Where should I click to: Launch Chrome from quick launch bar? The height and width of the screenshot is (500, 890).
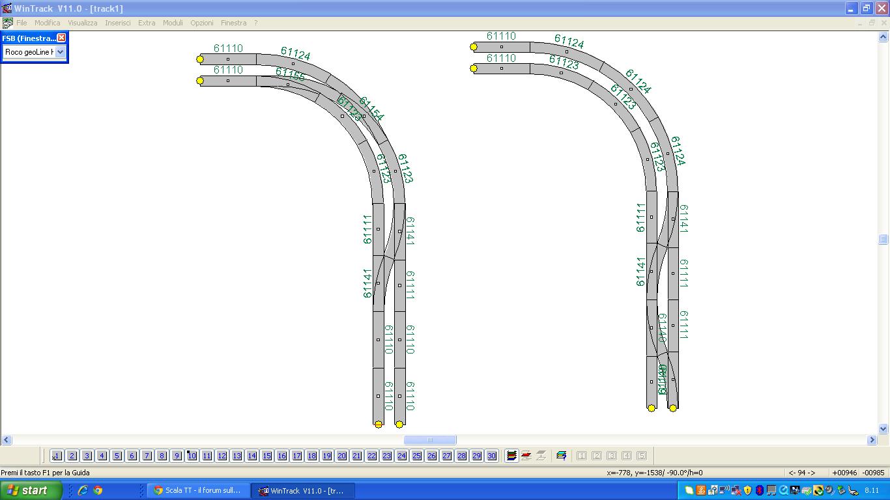click(98, 490)
